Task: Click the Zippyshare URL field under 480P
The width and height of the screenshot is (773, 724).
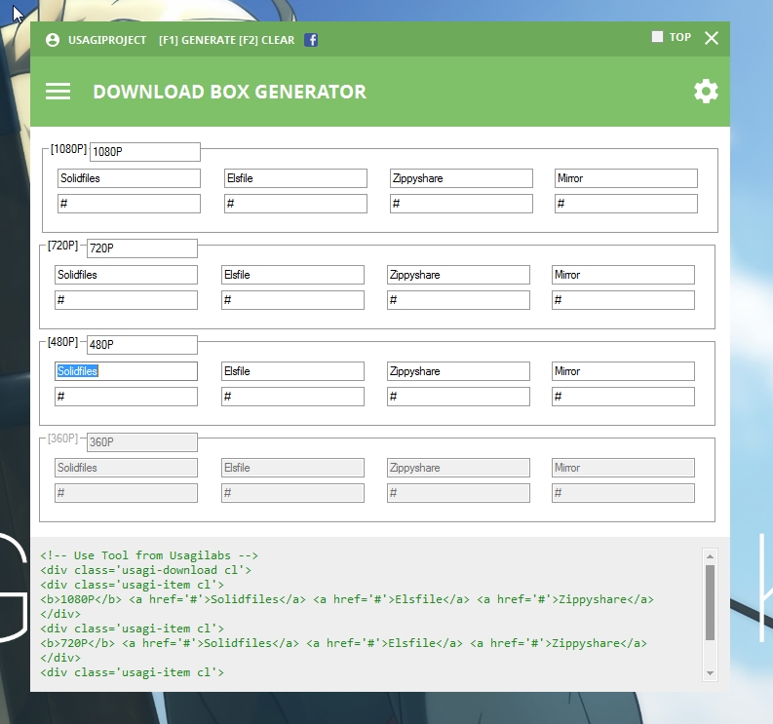Action: click(458, 397)
